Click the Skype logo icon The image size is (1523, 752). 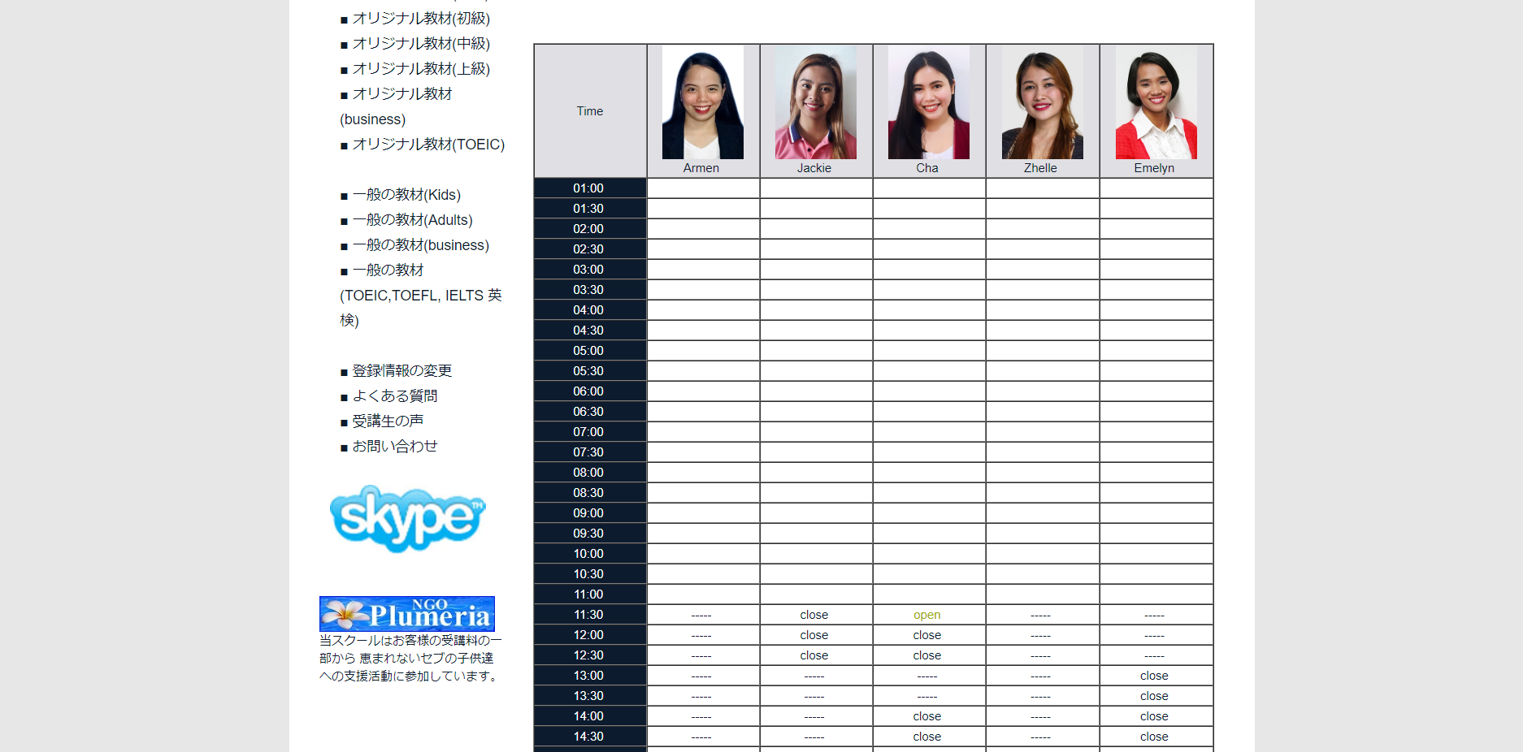[x=407, y=519]
